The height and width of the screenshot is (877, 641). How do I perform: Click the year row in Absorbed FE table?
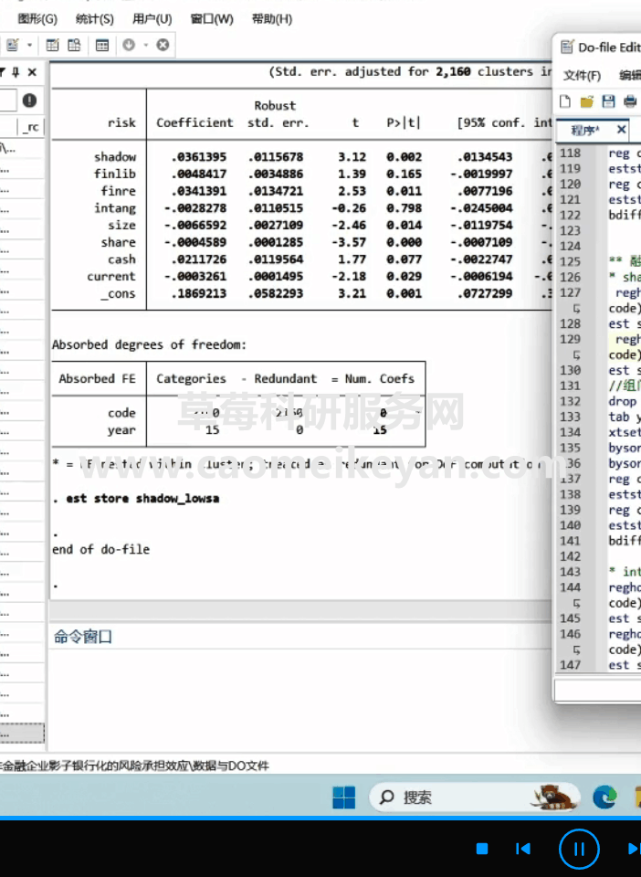(x=238, y=430)
